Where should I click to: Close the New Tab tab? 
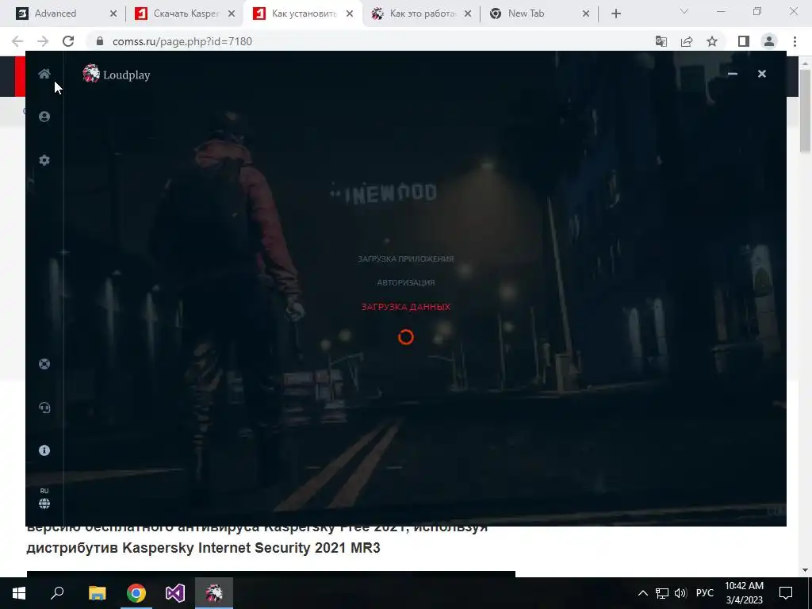tap(586, 13)
